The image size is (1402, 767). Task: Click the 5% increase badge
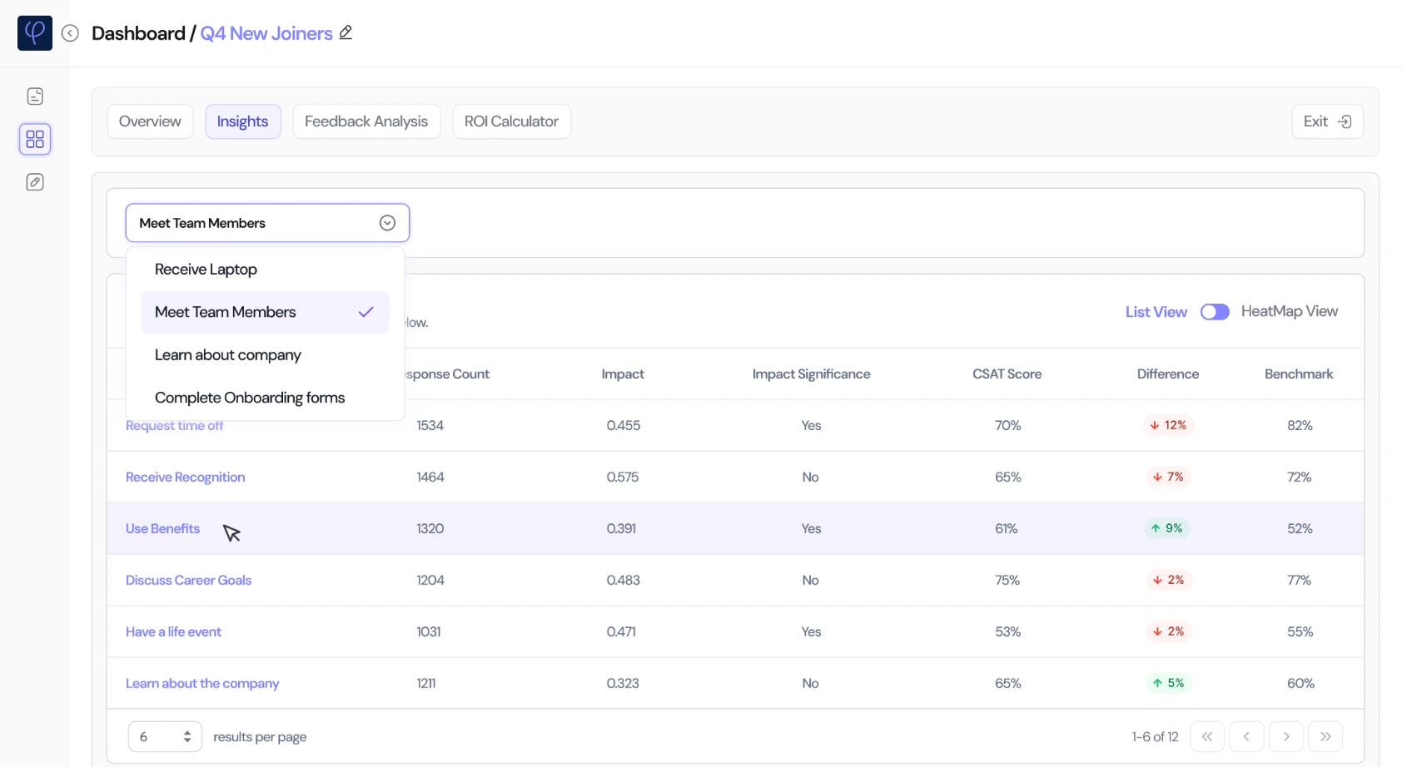(1168, 683)
